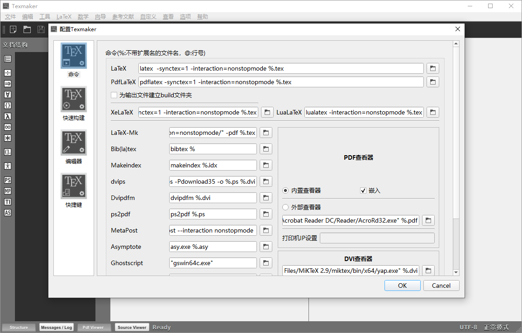Browse for the LuaLaTeX executable
Screen dimensions: 522x333
point(433,112)
